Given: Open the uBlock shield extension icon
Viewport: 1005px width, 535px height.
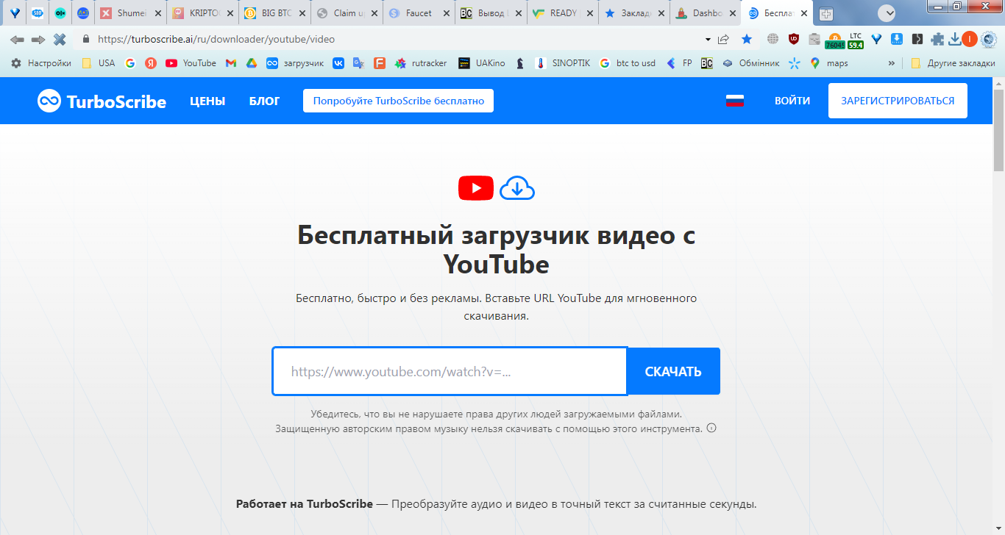Looking at the screenshot, I should point(794,39).
